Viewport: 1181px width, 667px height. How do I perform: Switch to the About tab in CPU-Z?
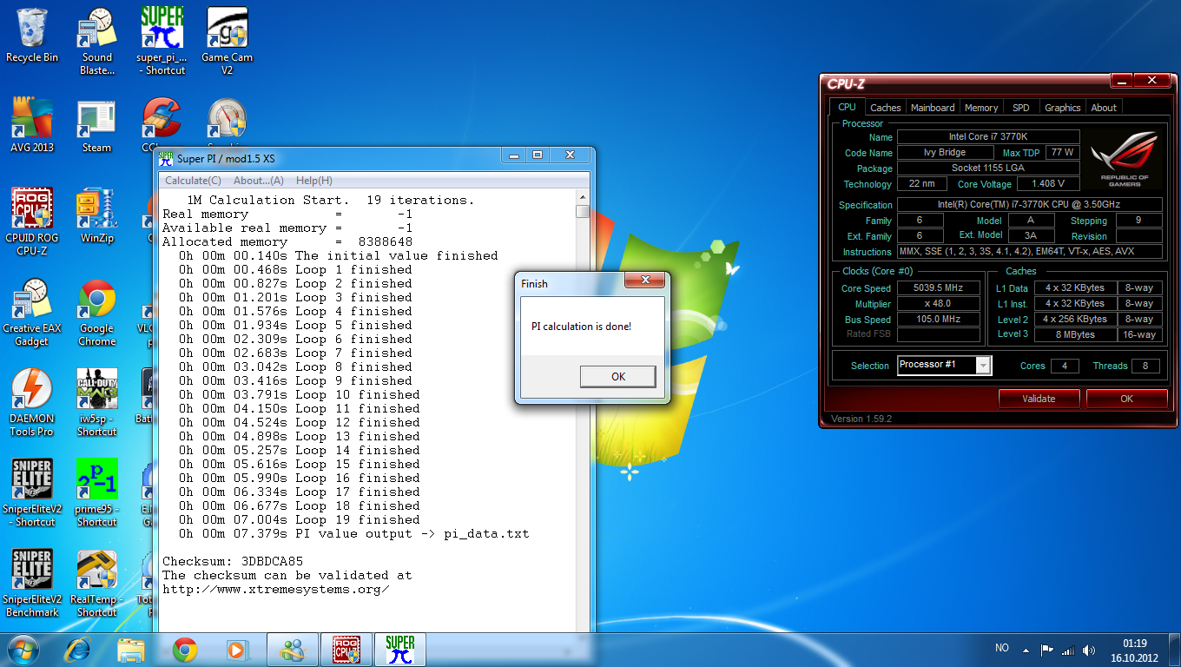coord(1104,108)
